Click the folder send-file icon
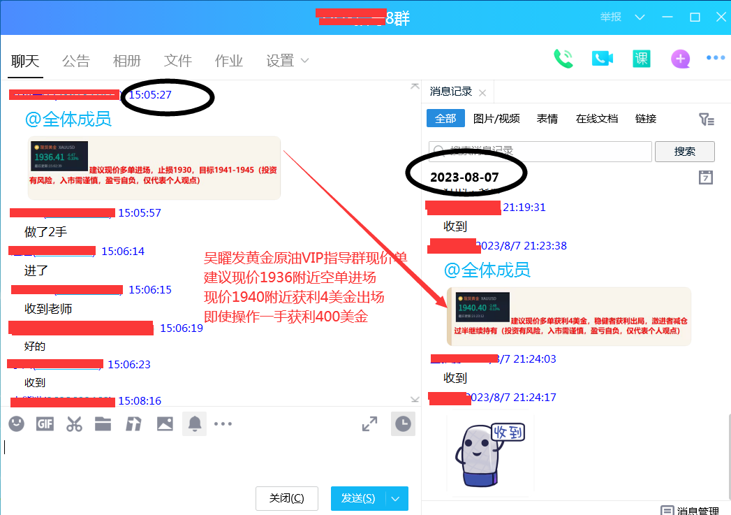 pyautogui.click(x=103, y=423)
